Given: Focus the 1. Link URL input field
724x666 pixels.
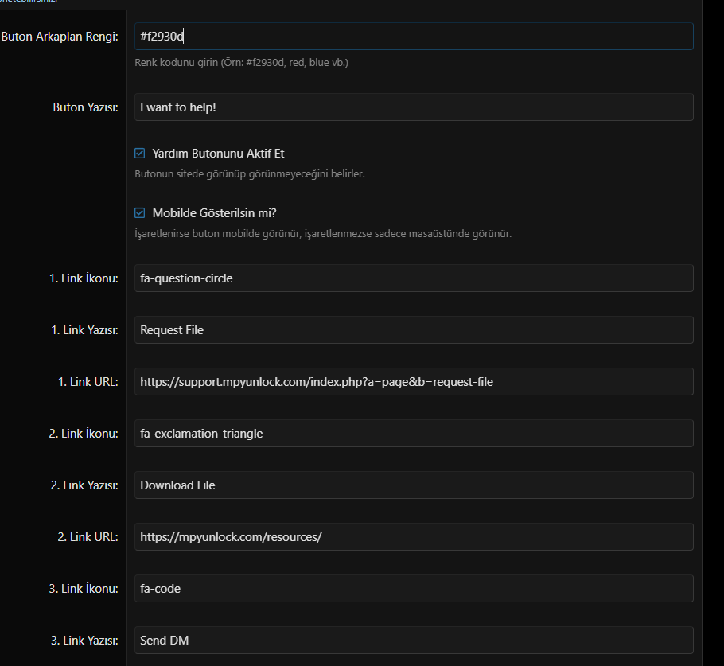Looking at the screenshot, I should 414,382.
